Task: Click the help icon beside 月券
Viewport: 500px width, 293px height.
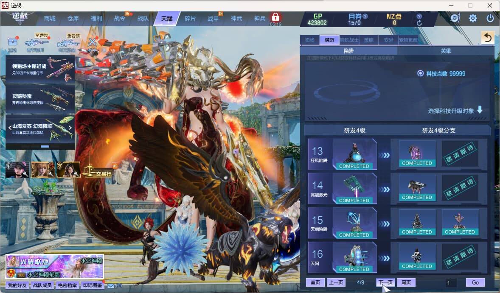Action: (365, 16)
